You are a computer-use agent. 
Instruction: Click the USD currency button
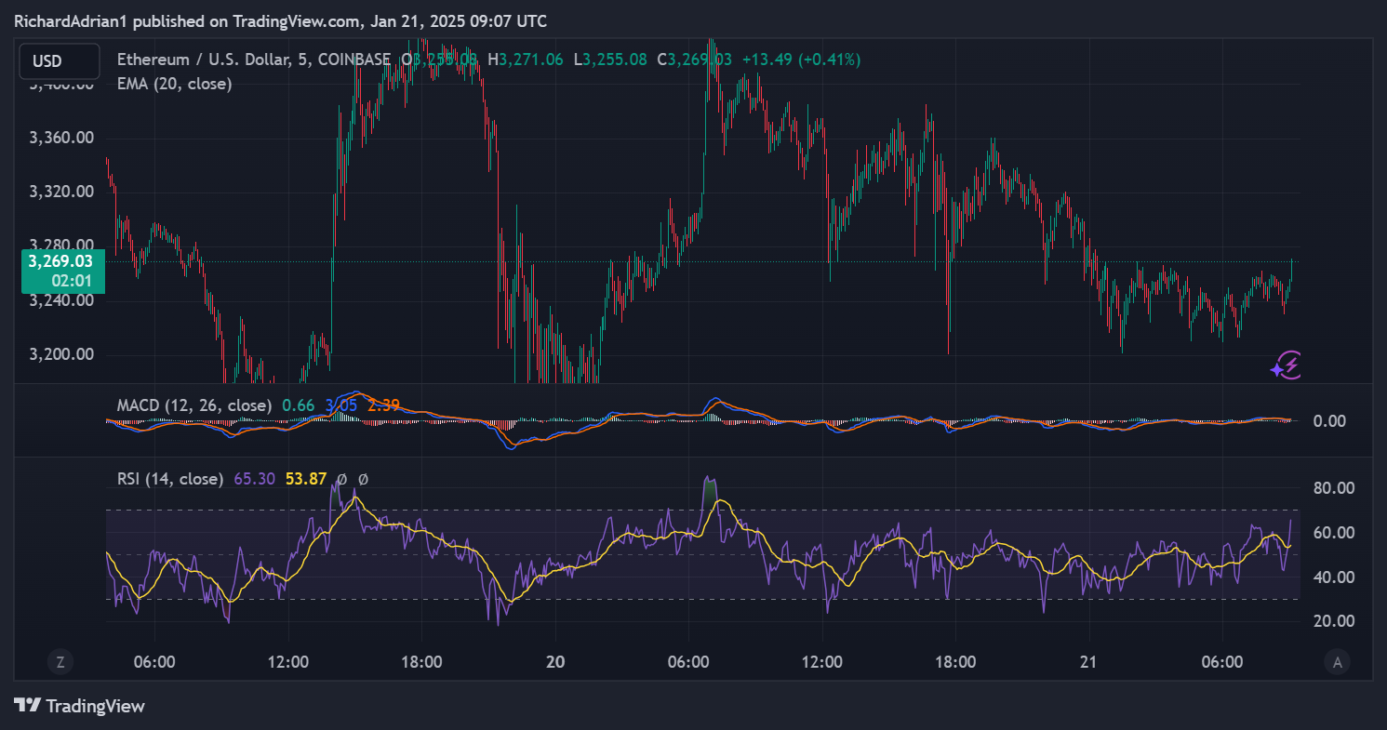tap(60, 61)
